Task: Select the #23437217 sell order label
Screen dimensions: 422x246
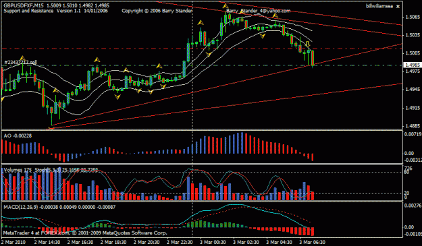Action: [20, 62]
